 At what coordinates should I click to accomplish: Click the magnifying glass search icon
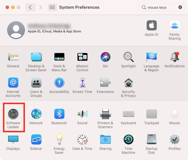(144, 7)
